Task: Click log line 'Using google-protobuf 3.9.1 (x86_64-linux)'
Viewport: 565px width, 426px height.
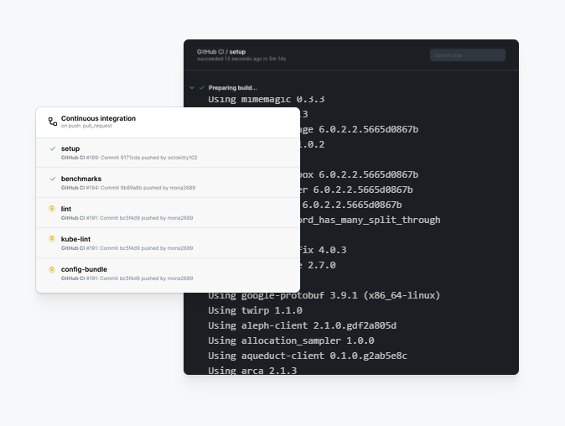Action: [324, 295]
